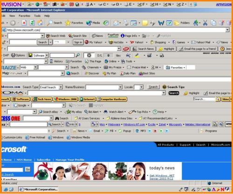Click MP3 stop red button

pyautogui.click(x=155, y=131)
